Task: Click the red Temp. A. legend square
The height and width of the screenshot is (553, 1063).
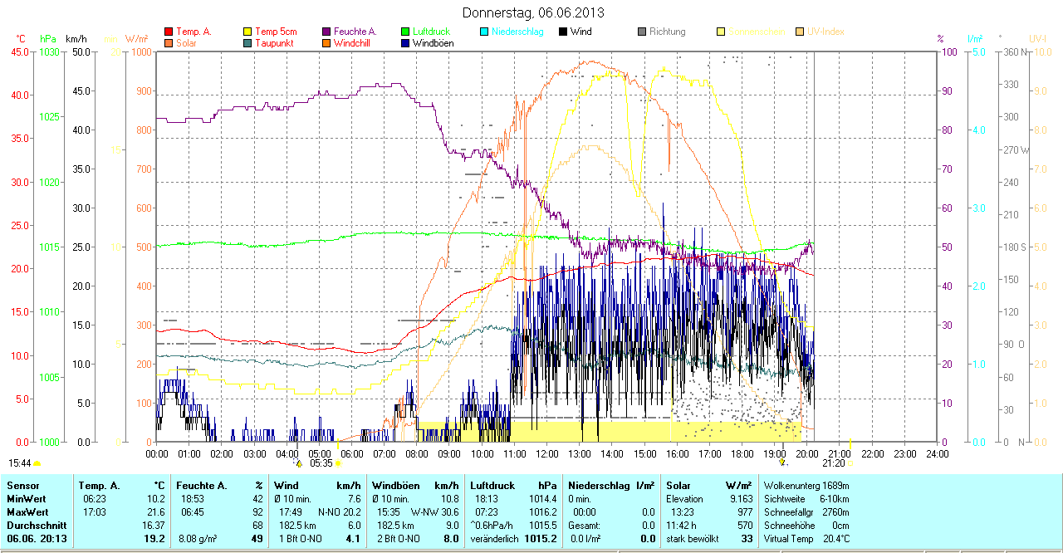Action: [x=169, y=32]
